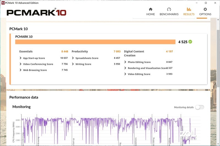Switch to the OPTIONS tab label
The width and height of the screenshot is (220, 146).
[x=205, y=14]
